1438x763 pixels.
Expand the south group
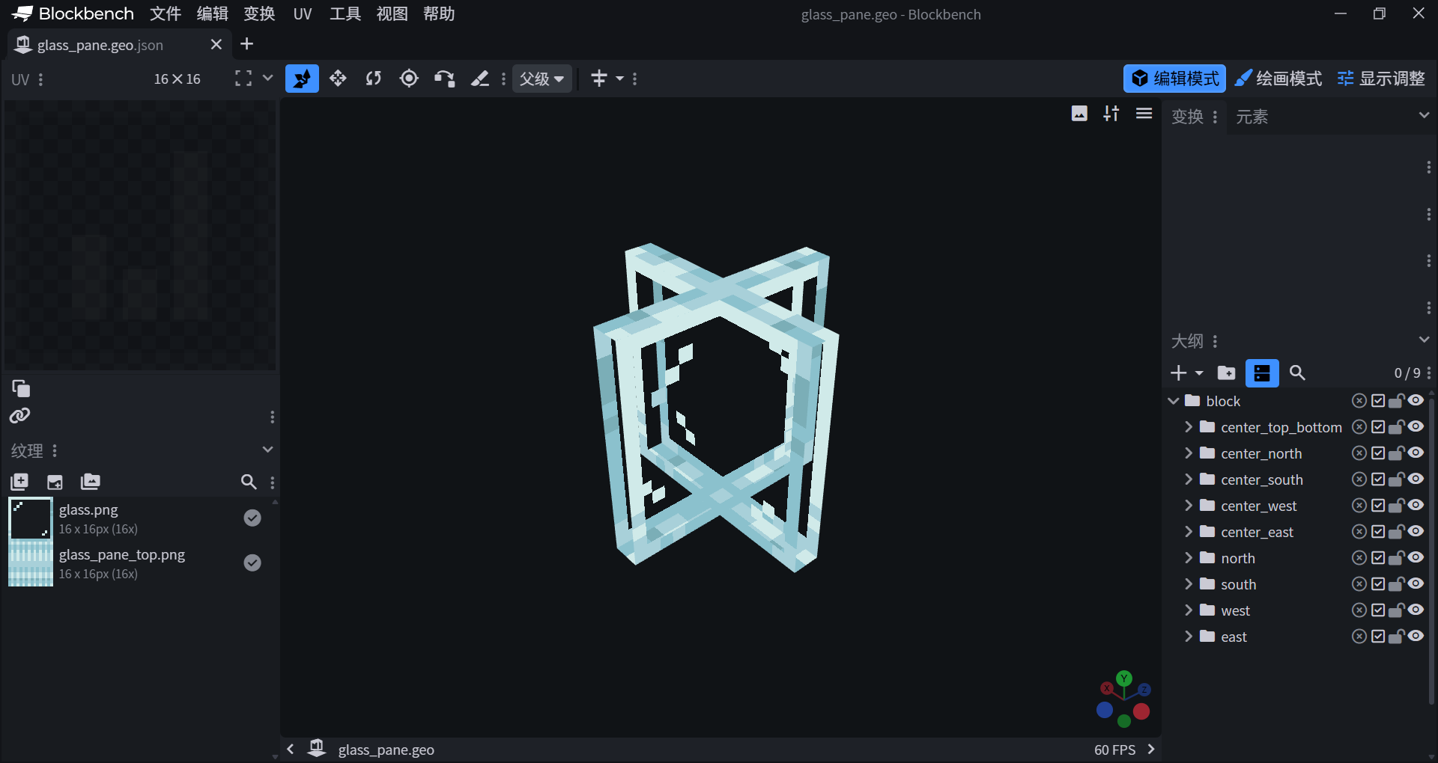1189,584
